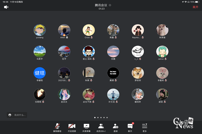The width and height of the screenshot is (202, 134).
Task: Go to the last page dot indicator
Action: tap(108, 118)
